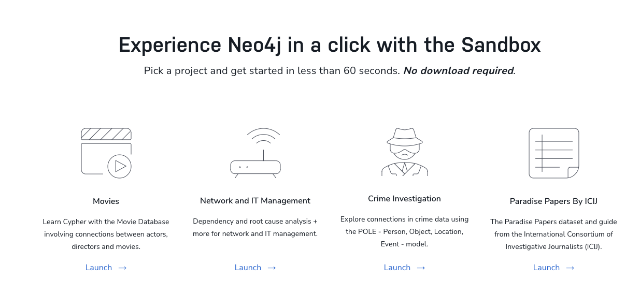The height and width of the screenshot is (294, 640).
Task: Click the arrow next to Movies Launch
Action: click(122, 268)
